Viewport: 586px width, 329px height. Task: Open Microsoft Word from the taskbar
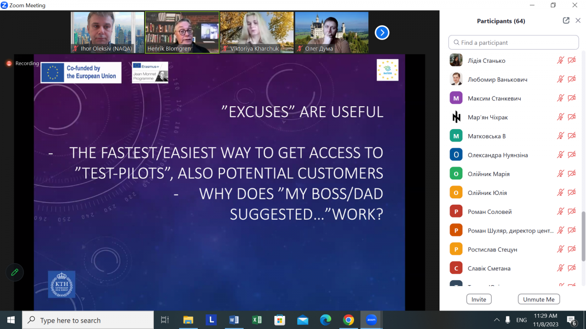click(x=234, y=320)
